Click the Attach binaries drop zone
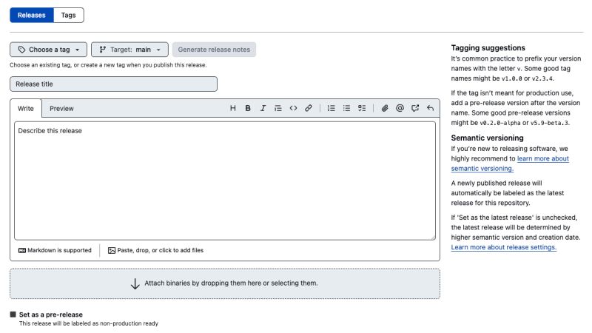The width and height of the screenshot is (592, 333). (x=225, y=283)
